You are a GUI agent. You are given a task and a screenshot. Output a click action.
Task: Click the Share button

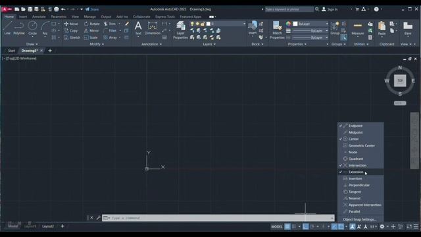(92, 9)
